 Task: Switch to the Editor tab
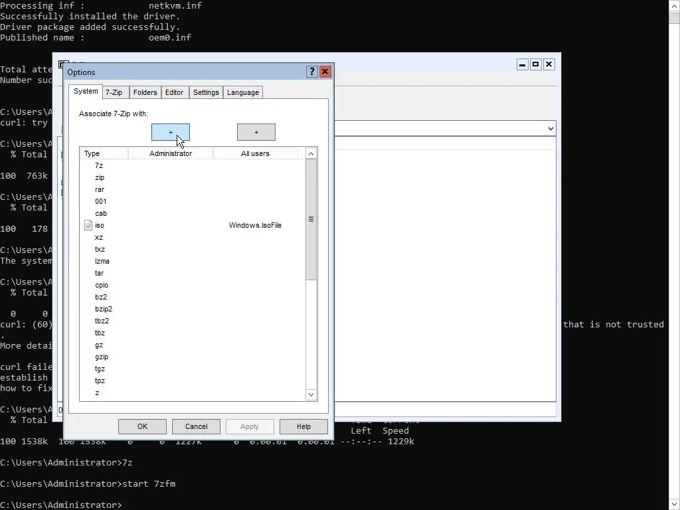[x=175, y=92]
